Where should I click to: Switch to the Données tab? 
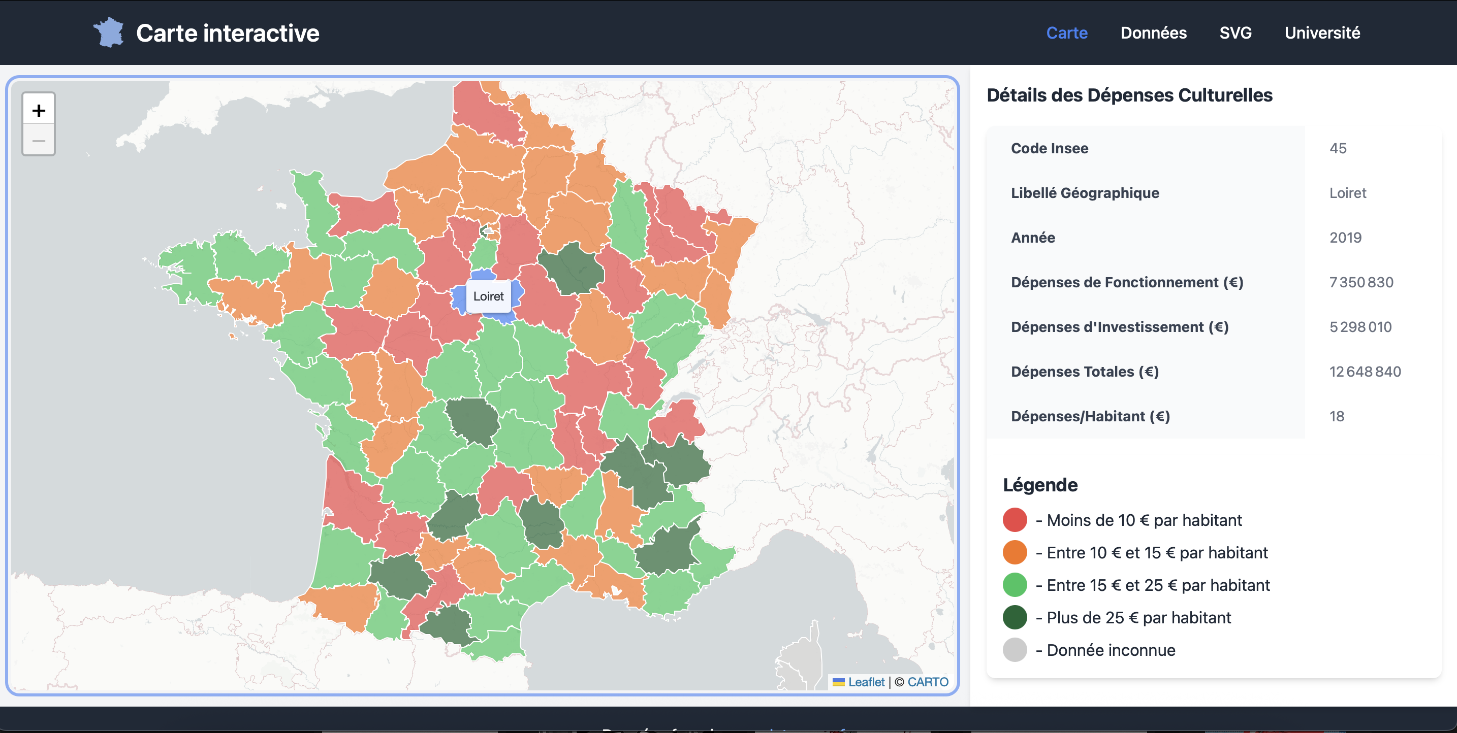tap(1153, 33)
